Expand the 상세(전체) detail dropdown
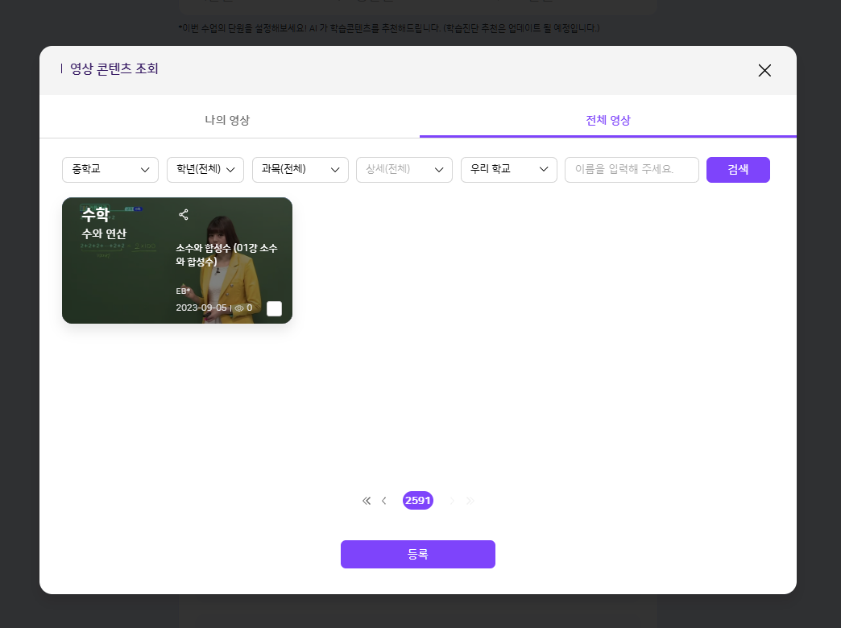This screenshot has height=628, width=841. [x=404, y=170]
